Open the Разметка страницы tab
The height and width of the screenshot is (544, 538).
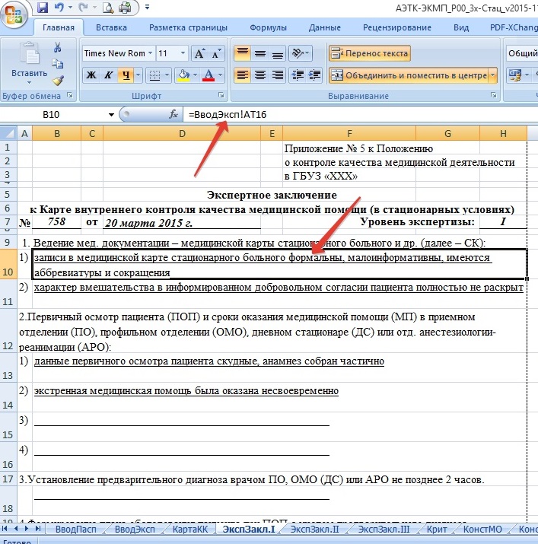(x=188, y=27)
